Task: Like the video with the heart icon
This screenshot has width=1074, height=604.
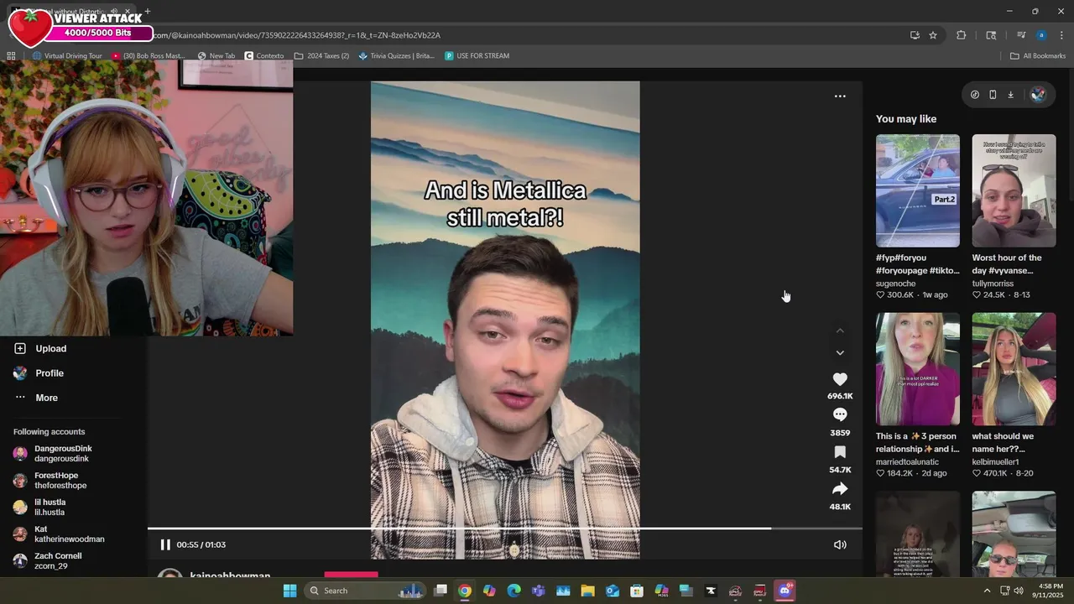Action: (840, 379)
